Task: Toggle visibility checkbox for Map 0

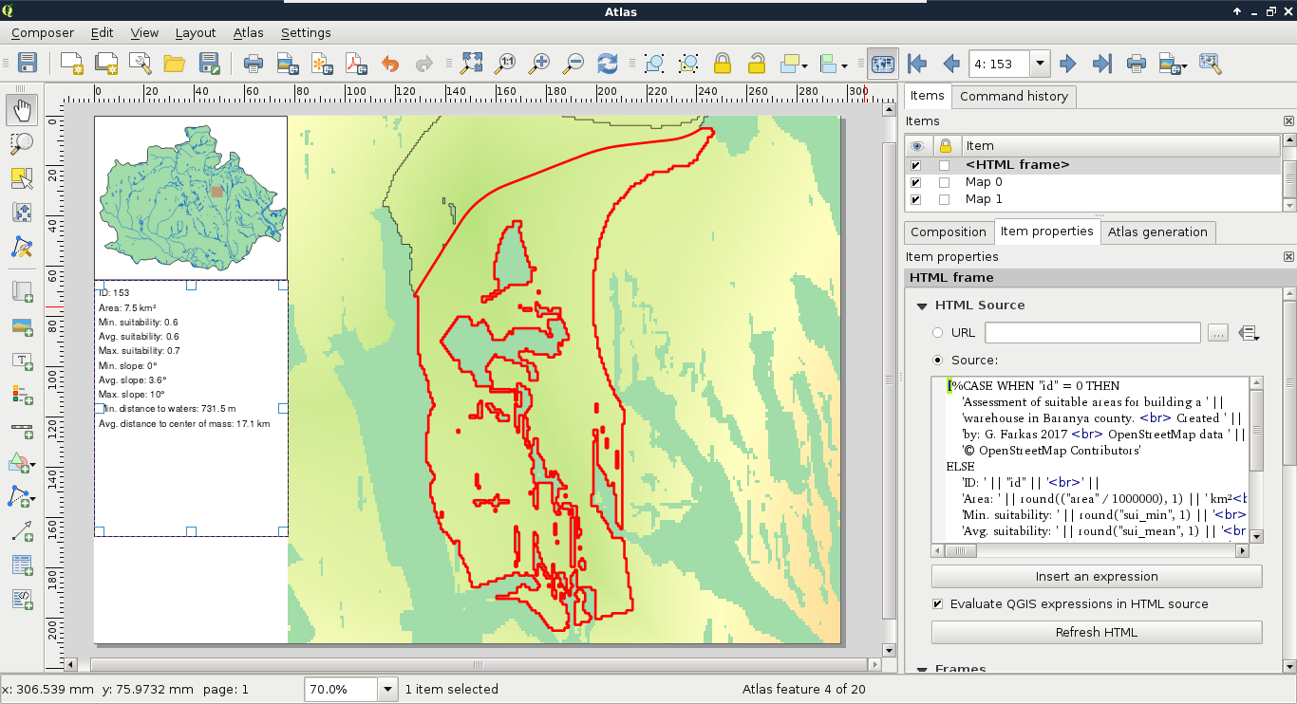Action: 915,182
